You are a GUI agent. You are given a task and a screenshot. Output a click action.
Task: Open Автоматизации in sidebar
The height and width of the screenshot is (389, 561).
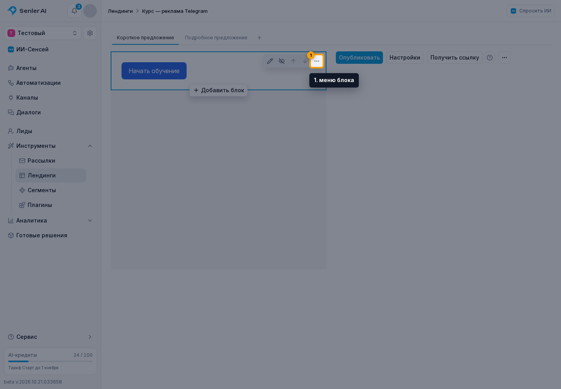50,83
